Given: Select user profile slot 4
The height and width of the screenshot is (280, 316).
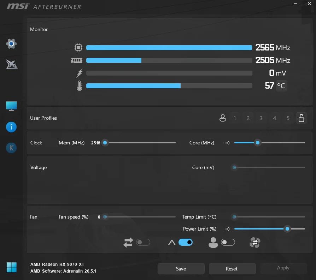Looking at the screenshot, I should pos(275,118).
